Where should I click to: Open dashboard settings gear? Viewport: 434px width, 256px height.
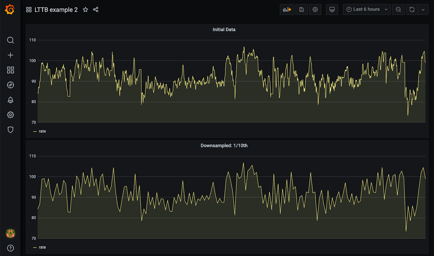click(315, 9)
